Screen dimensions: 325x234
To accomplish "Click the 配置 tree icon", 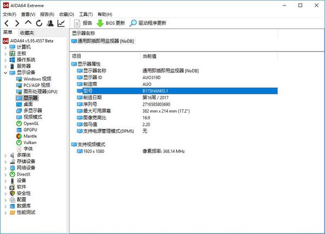I will [x=12, y=200].
